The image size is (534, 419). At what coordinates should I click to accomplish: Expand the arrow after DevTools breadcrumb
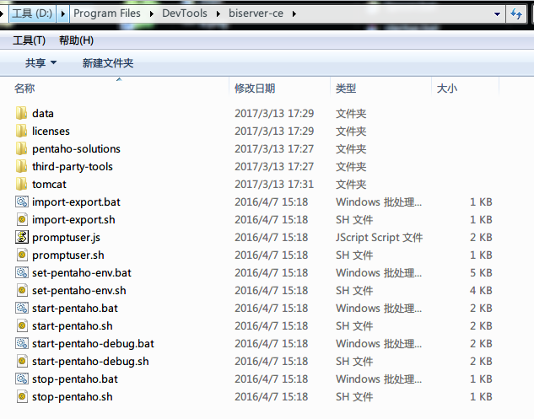click(218, 14)
